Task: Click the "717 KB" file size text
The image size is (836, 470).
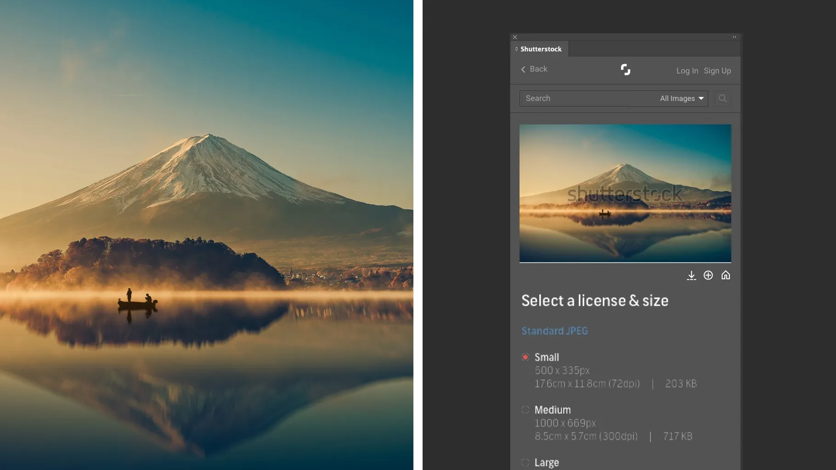Action: pyautogui.click(x=678, y=436)
